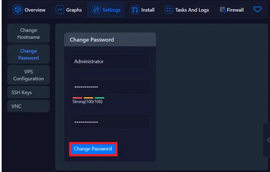Switch to the Graphs tab label
Viewport: 270px width, 172px height.
(x=74, y=10)
